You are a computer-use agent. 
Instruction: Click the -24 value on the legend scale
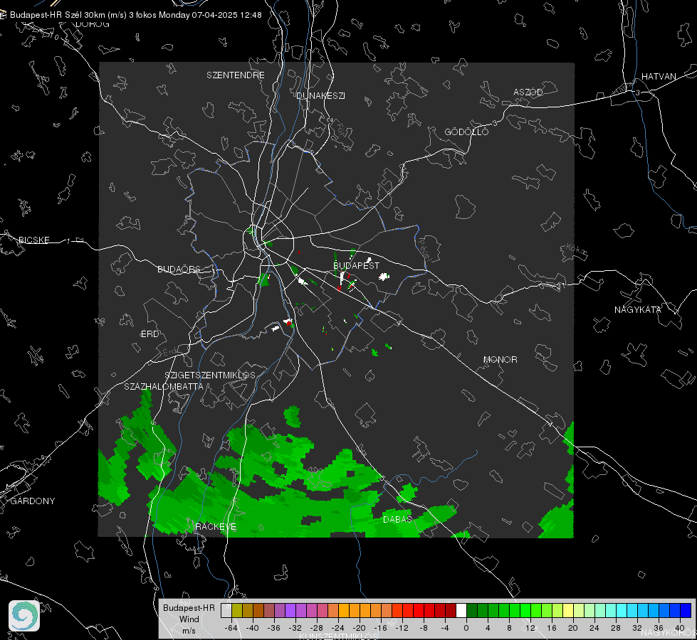tap(338, 628)
